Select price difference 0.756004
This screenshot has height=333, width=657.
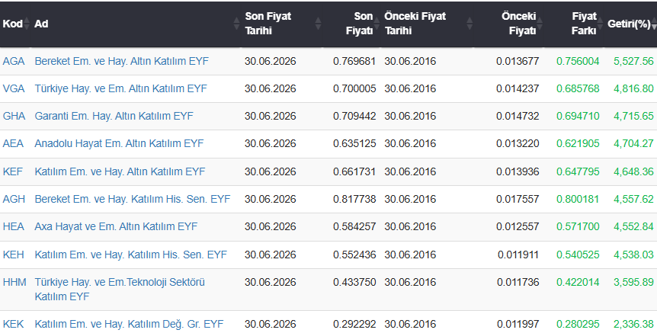578,61
